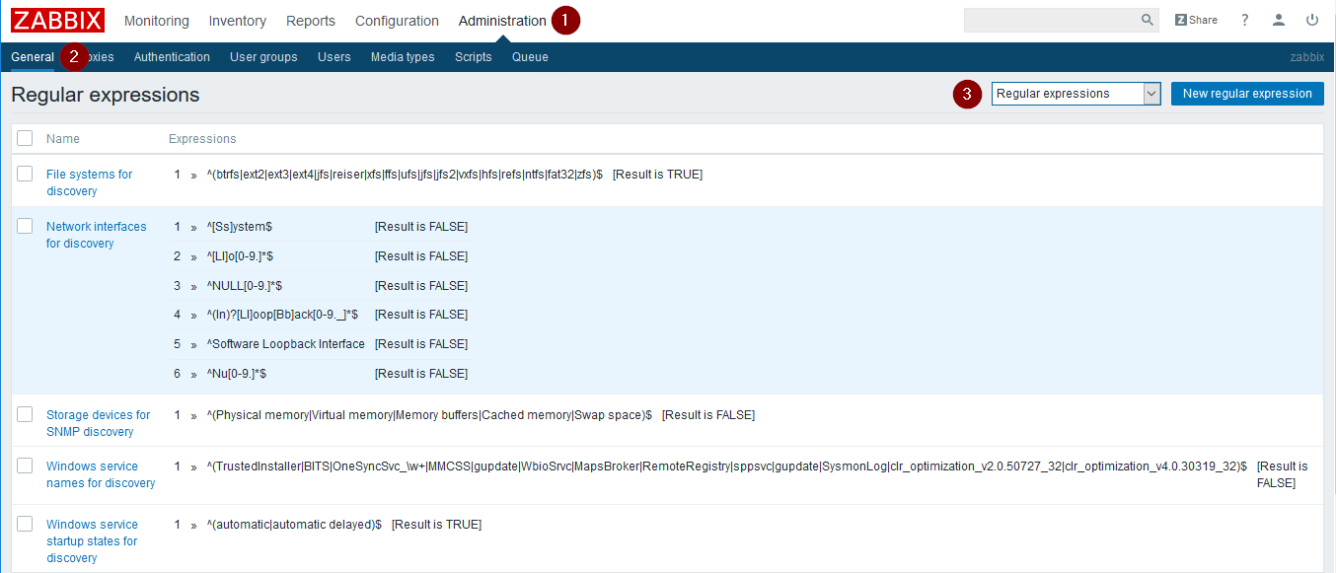Open the Zabbix Share link
The width and height of the screenshot is (1336, 573).
coord(1196,20)
